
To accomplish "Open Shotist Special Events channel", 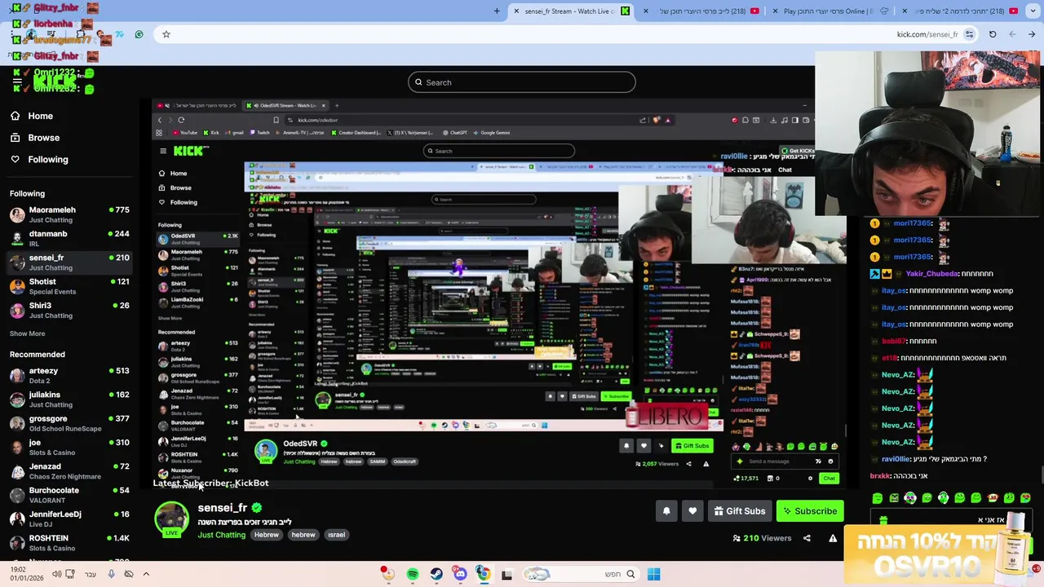I will point(69,286).
